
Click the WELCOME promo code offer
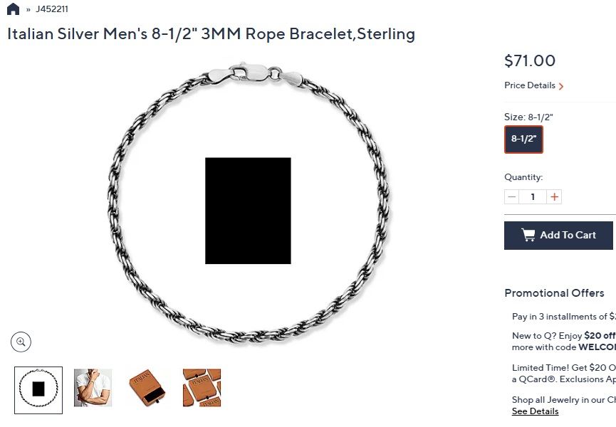[563, 342]
